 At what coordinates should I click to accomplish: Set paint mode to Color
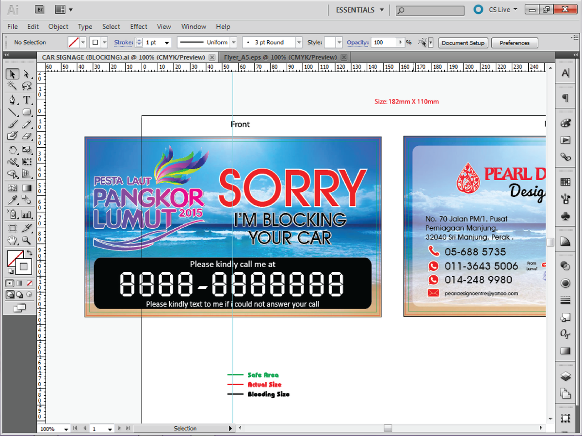point(10,283)
